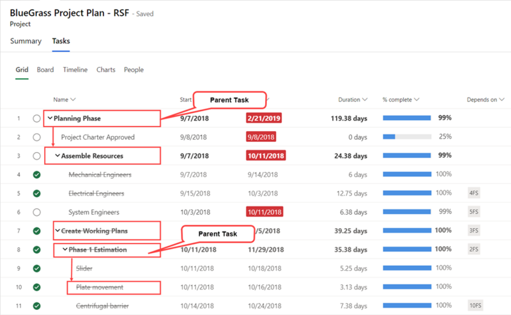Screen dimensions: 511x315
Task: Click the BlueGrass Project Plan - RSF title
Action: pos(70,13)
